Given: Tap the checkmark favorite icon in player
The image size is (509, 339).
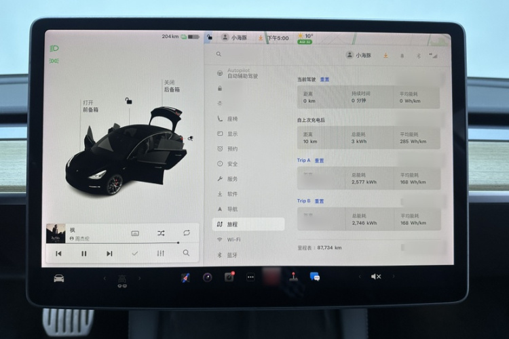Looking at the screenshot, I should click(135, 254).
